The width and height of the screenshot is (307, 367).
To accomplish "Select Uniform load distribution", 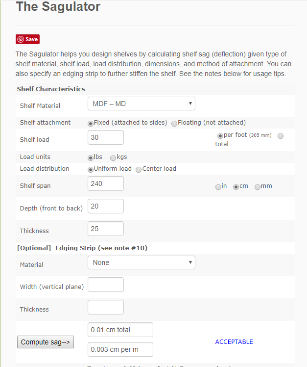I will [x=91, y=169].
